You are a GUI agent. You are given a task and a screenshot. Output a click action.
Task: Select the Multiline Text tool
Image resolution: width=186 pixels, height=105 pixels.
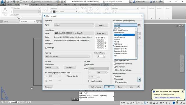click(x=5, y=11)
